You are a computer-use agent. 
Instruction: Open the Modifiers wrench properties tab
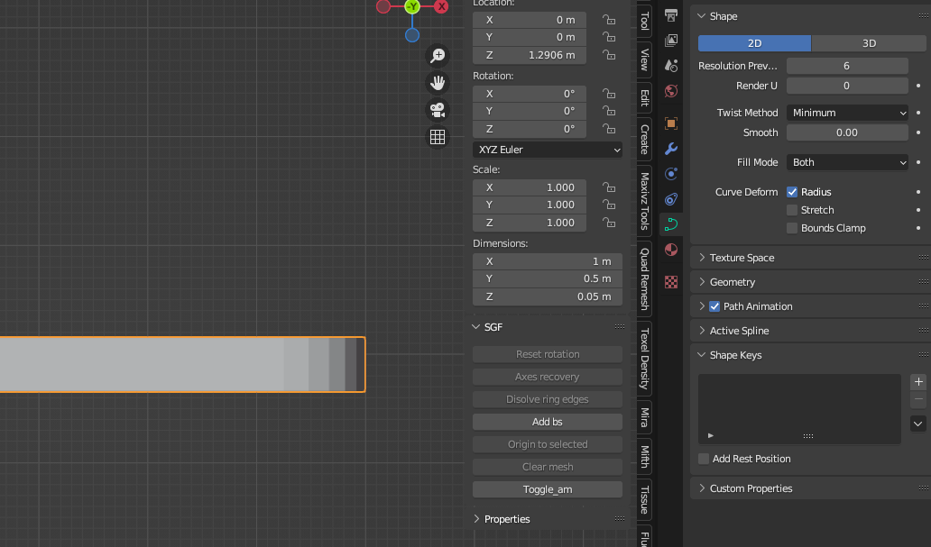[x=670, y=149]
